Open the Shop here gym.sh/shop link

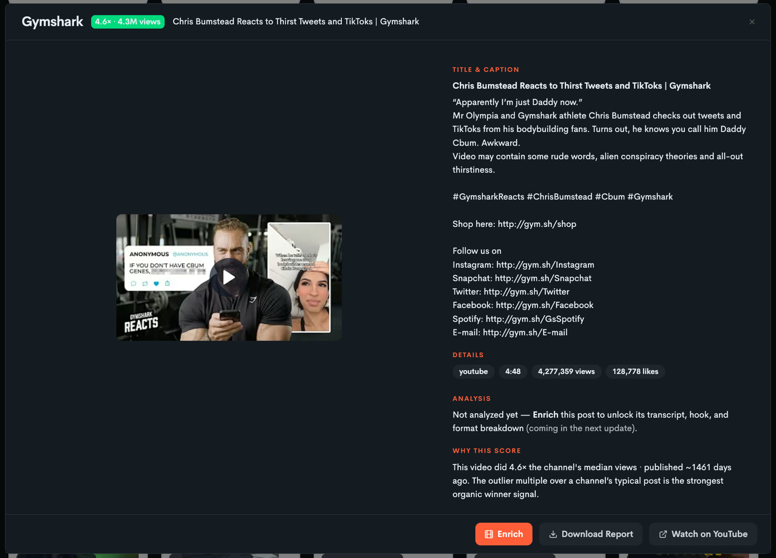pyautogui.click(x=537, y=224)
